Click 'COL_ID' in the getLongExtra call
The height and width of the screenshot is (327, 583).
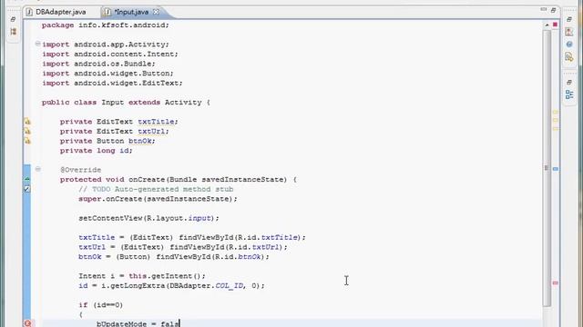pos(229,285)
